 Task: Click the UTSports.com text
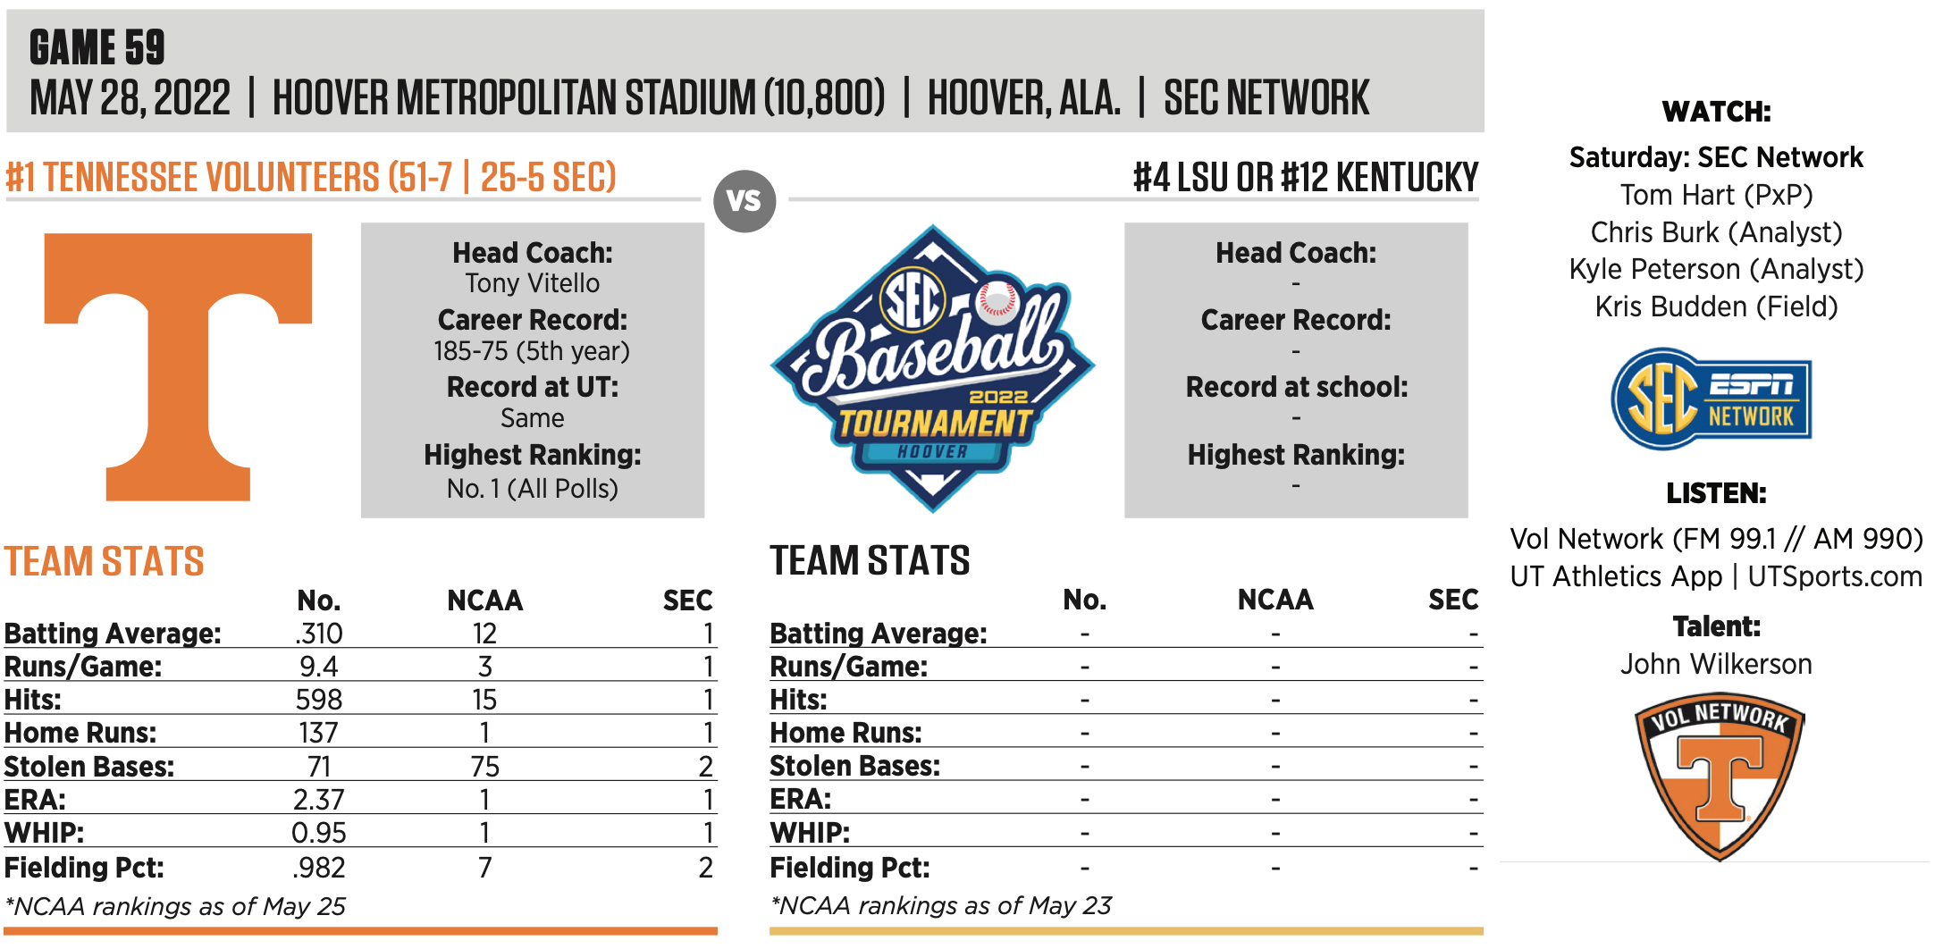(x=1834, y=576)
